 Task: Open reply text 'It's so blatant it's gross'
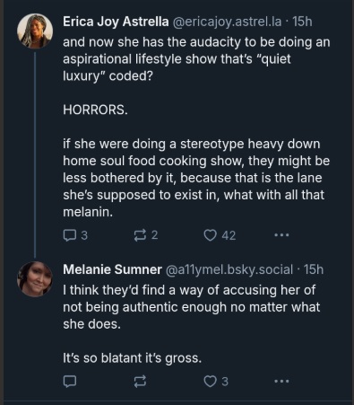132,358
